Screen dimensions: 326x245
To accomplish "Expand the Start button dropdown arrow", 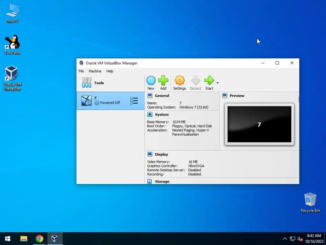I will 217,83.
